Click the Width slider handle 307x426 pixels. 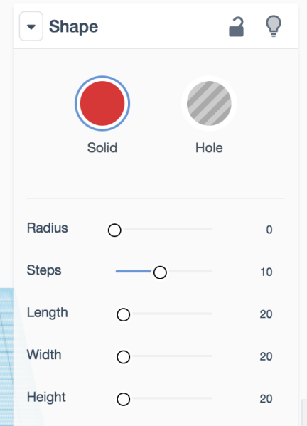coord(124,357)
